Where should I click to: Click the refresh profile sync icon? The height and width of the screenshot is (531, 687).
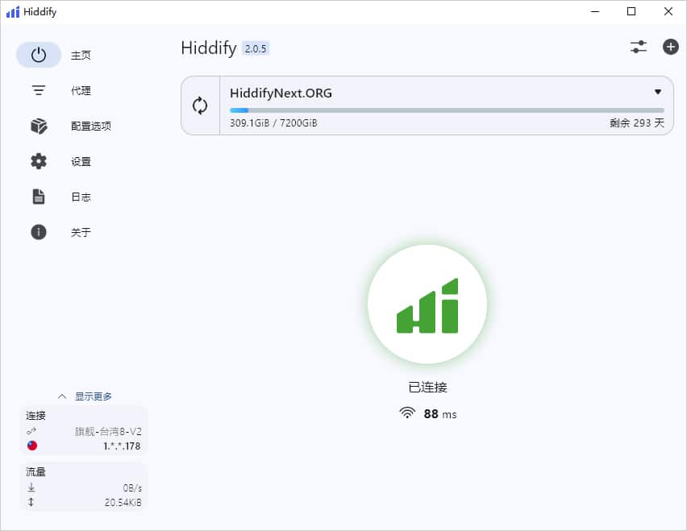pyautogui.click(x=200, y=106)
